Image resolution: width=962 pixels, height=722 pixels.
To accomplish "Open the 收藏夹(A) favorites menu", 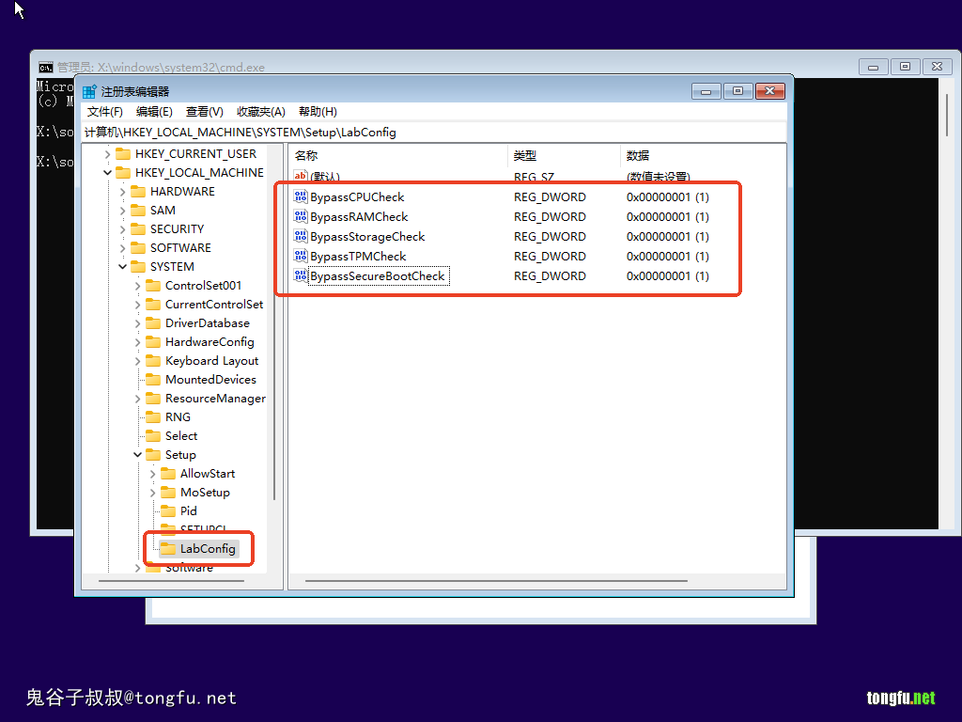I will click(x=260, y=112).
